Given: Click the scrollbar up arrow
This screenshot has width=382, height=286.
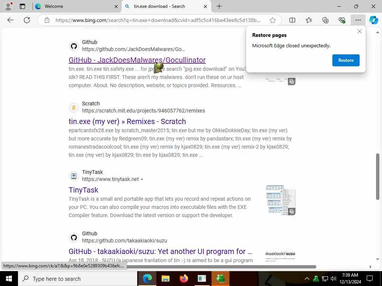Looking at the screenshot, I should [x=378, y=32].
